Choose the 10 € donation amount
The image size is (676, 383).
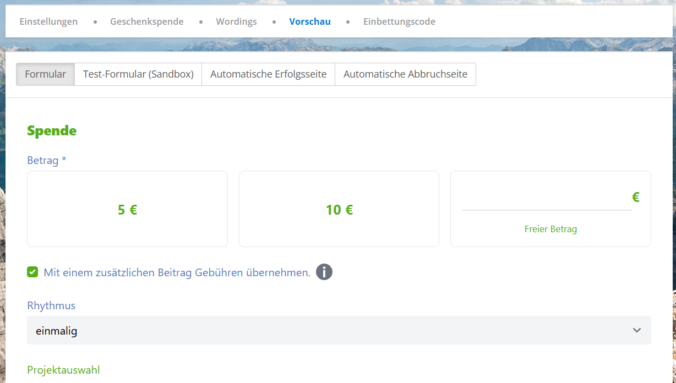[339, 209]
